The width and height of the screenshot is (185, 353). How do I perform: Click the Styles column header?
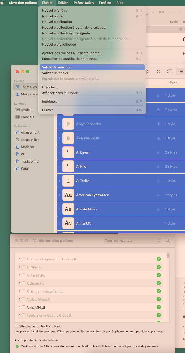coord(173,82)
